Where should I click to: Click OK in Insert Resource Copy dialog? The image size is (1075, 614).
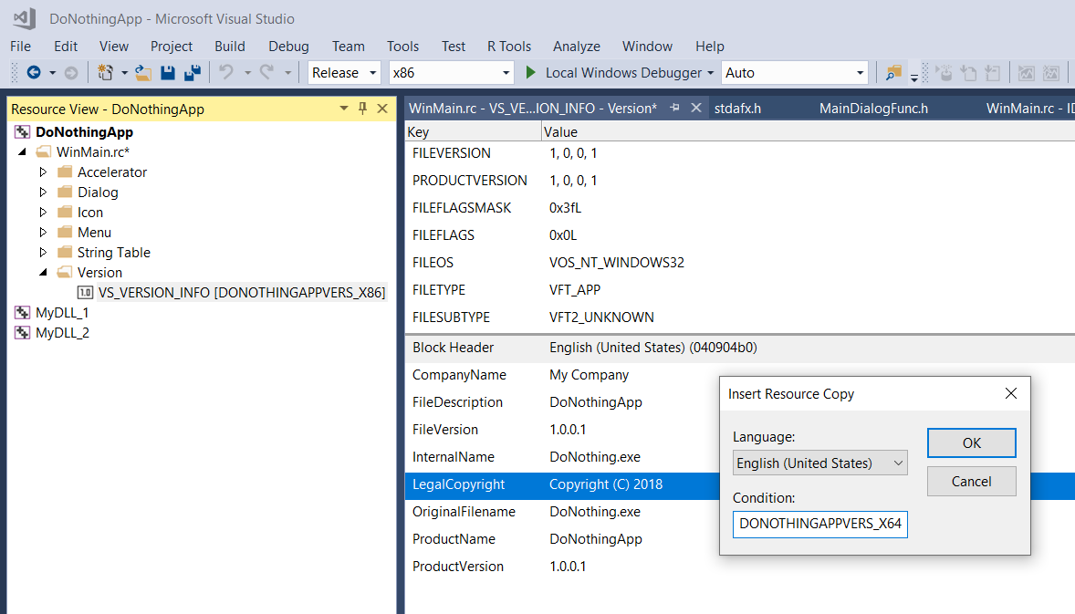pos(972,442)
